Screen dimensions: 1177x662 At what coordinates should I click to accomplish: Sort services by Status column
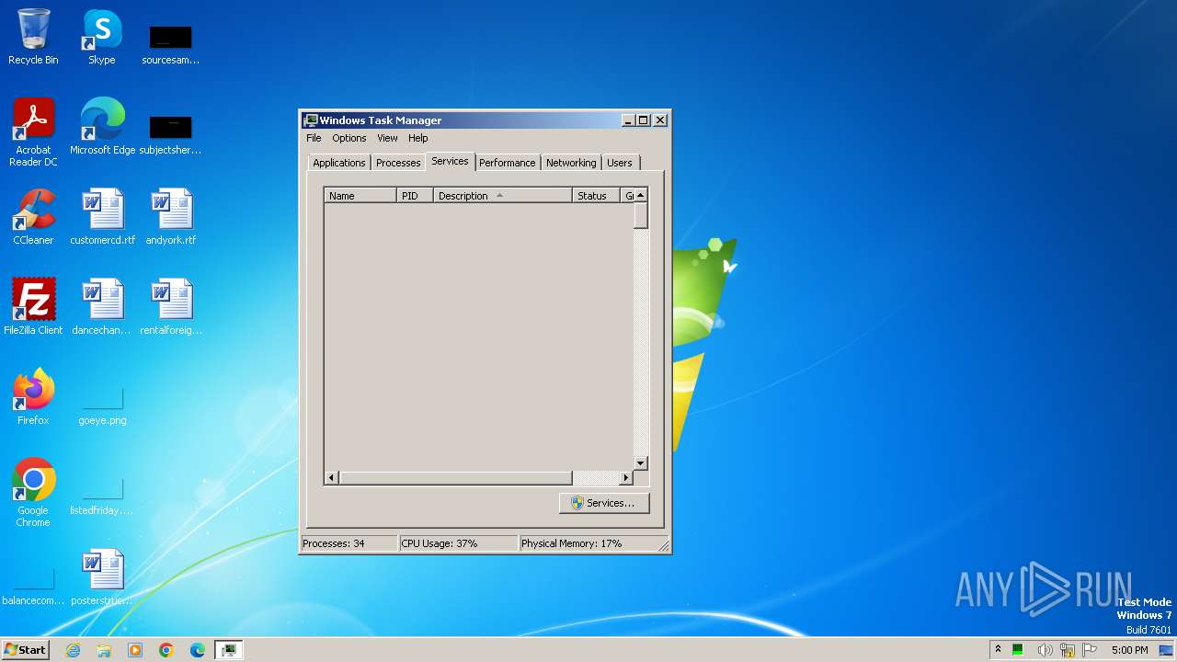coord(597,196)
